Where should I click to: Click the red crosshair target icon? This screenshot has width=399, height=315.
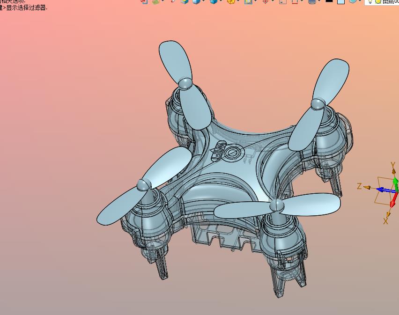pyautogui.click(x=266, y=1)
